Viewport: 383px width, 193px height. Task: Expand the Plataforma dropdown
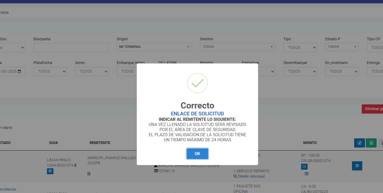point(50,72)
